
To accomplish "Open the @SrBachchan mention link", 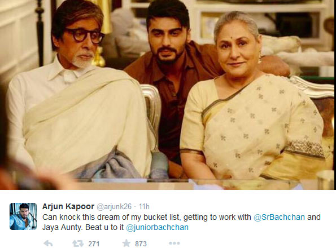I will (279, 217).
